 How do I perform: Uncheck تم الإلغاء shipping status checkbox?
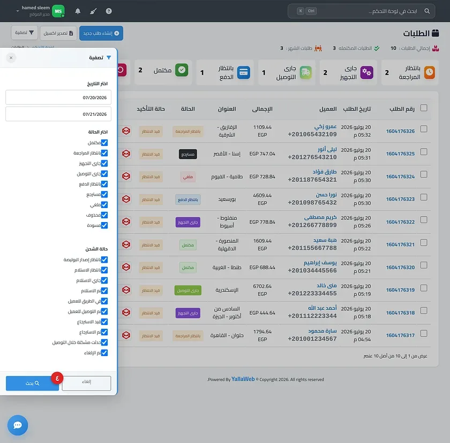(104, 352)
